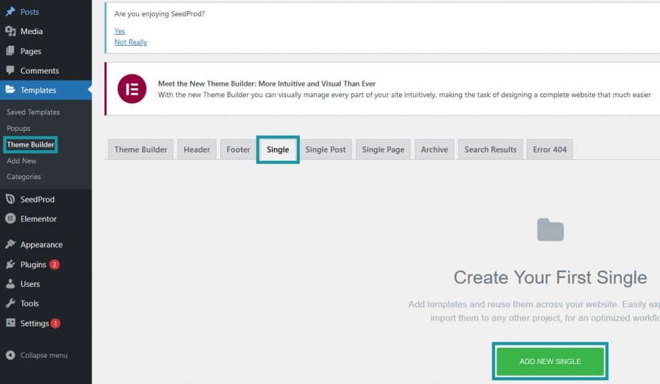Open Comments via the speech bubble icon

pyautogui.click(x=9, y=70)
